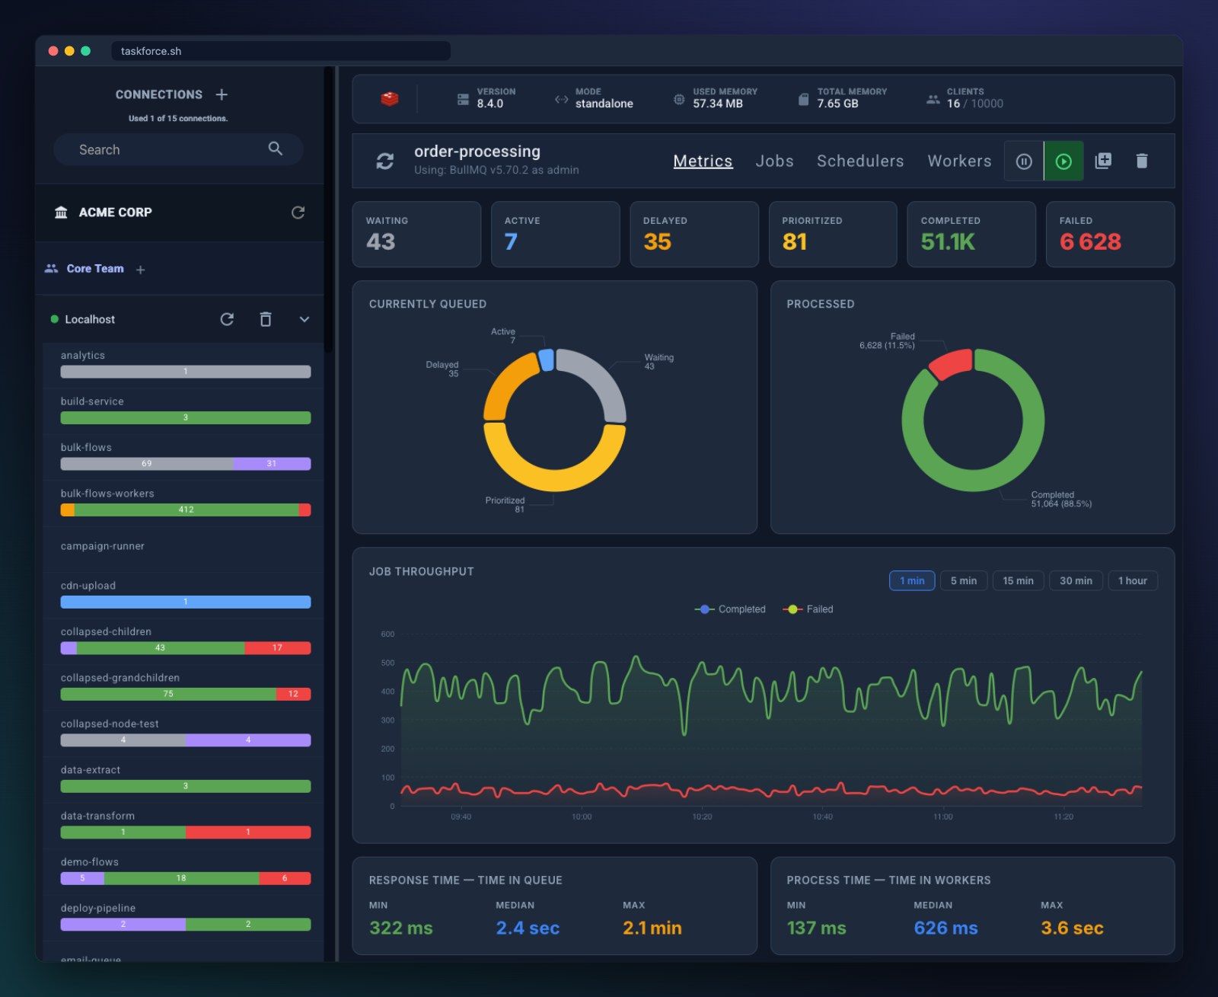Go to the Workers tab
The width and height of the screenshot is (1218, 997).
point(959,161)
